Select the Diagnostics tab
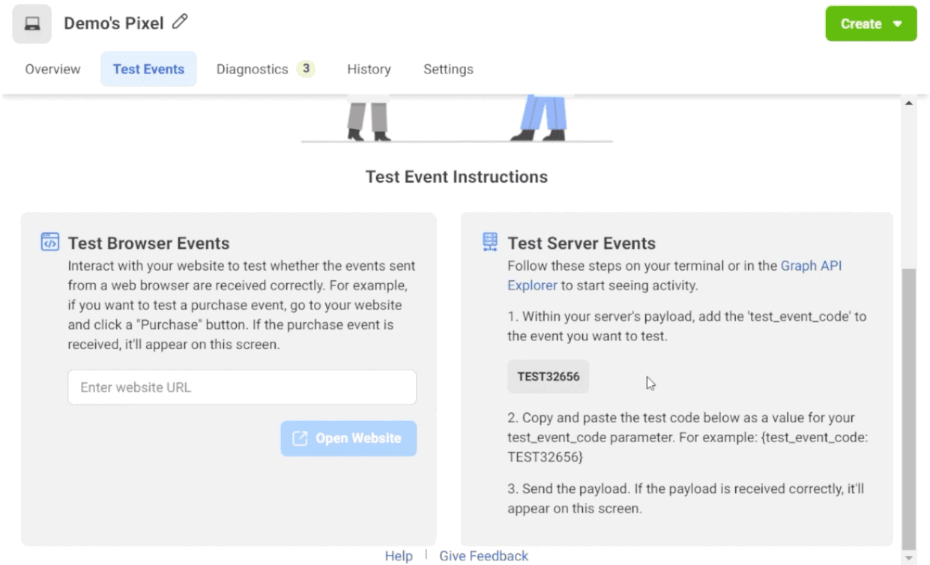Viewport: 930px width, 565px height. (x=253, y=68)
